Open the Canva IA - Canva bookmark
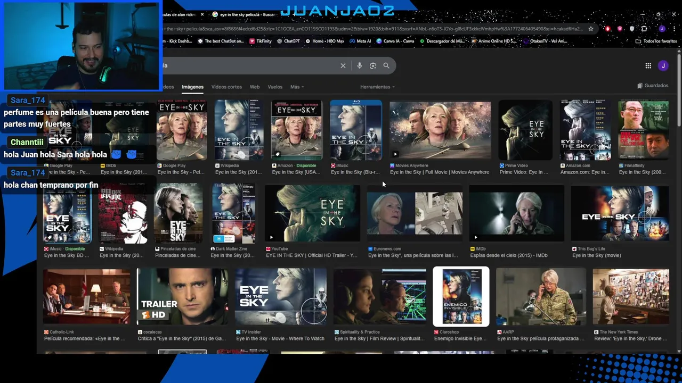This screenshot has width=682, height=383. pyautogui.click(x=395, y=41)
